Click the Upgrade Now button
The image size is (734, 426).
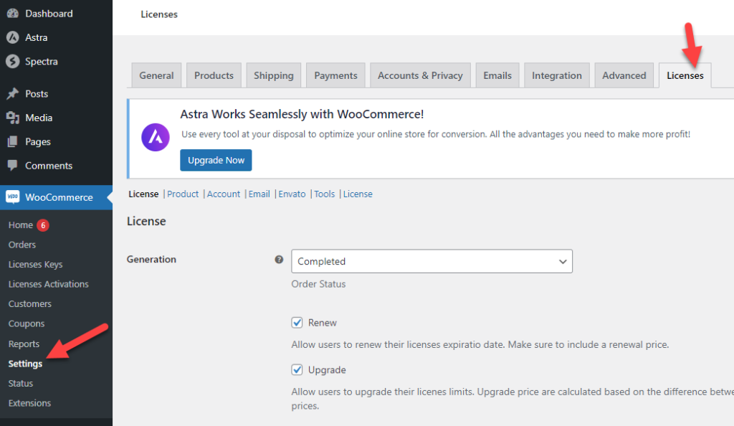click(x=216, y=160)
